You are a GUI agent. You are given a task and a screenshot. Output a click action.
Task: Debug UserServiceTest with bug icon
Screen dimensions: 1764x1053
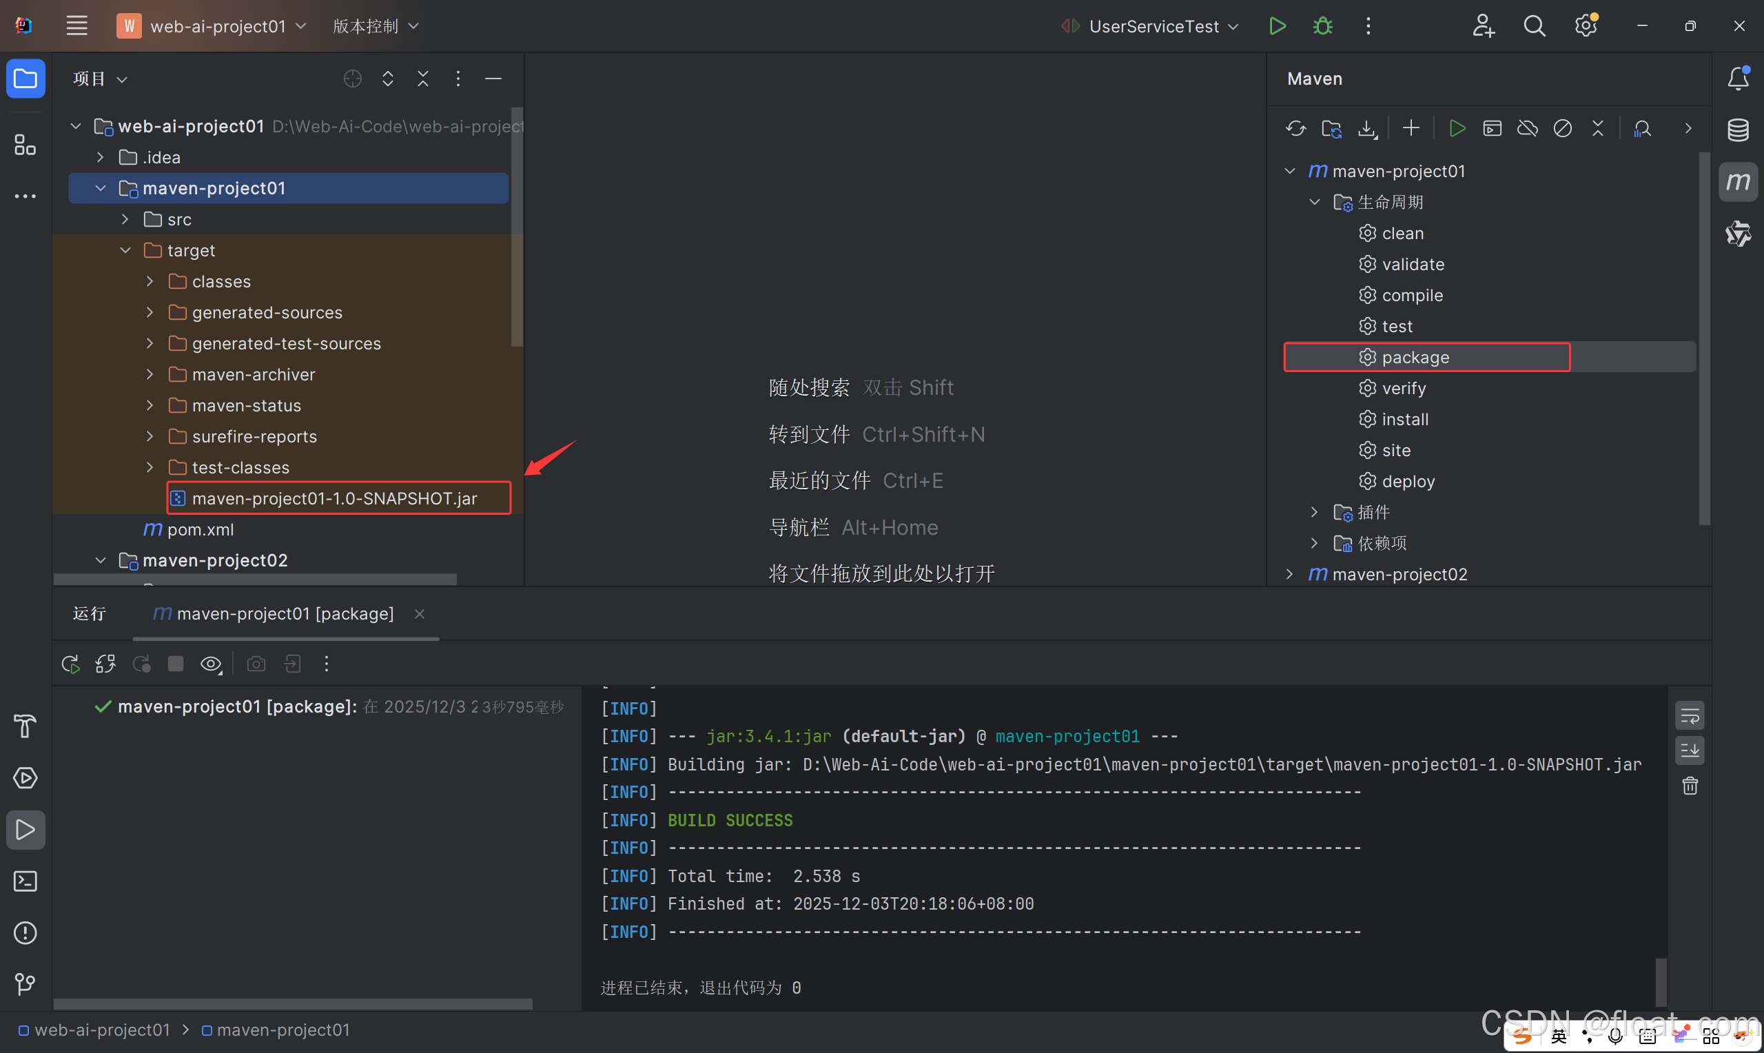[x=1323, y=26]
